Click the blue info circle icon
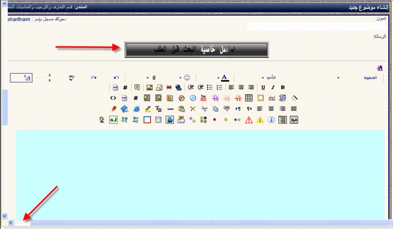 pyautogui.click(x=271, y=120)
